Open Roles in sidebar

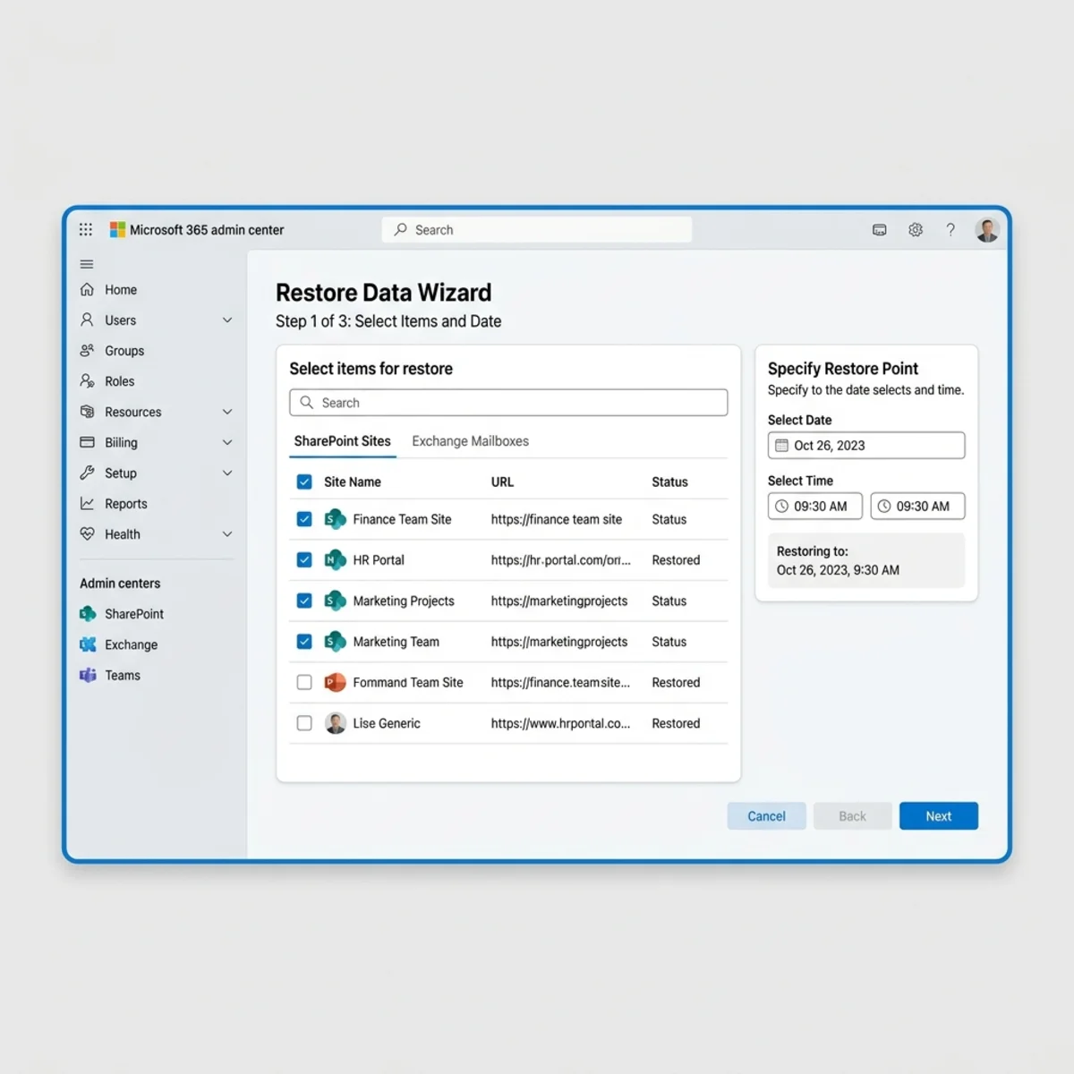pos(120,381)
